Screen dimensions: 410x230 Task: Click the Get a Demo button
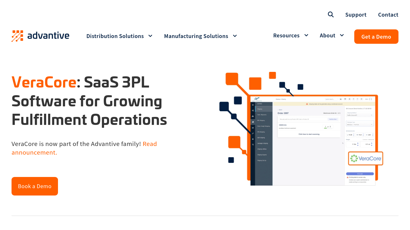[376, 36]
